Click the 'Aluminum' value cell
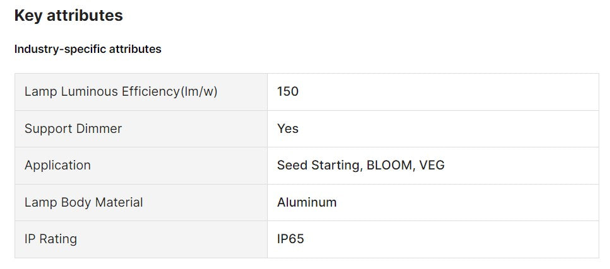 [x=307, y=202]
